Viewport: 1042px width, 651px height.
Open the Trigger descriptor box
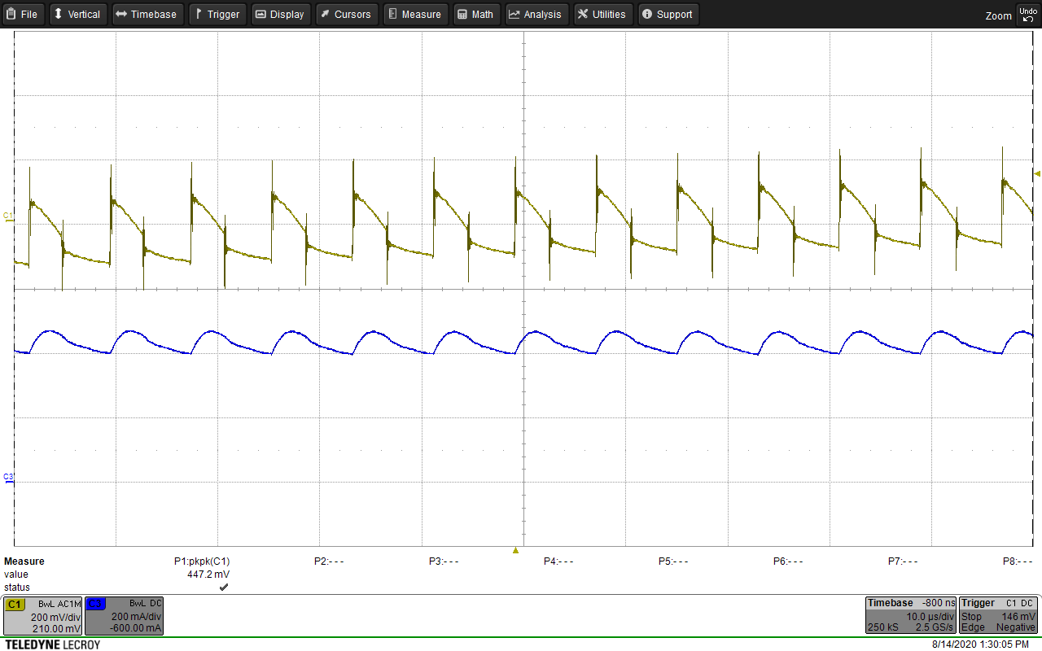pos(998,616)
